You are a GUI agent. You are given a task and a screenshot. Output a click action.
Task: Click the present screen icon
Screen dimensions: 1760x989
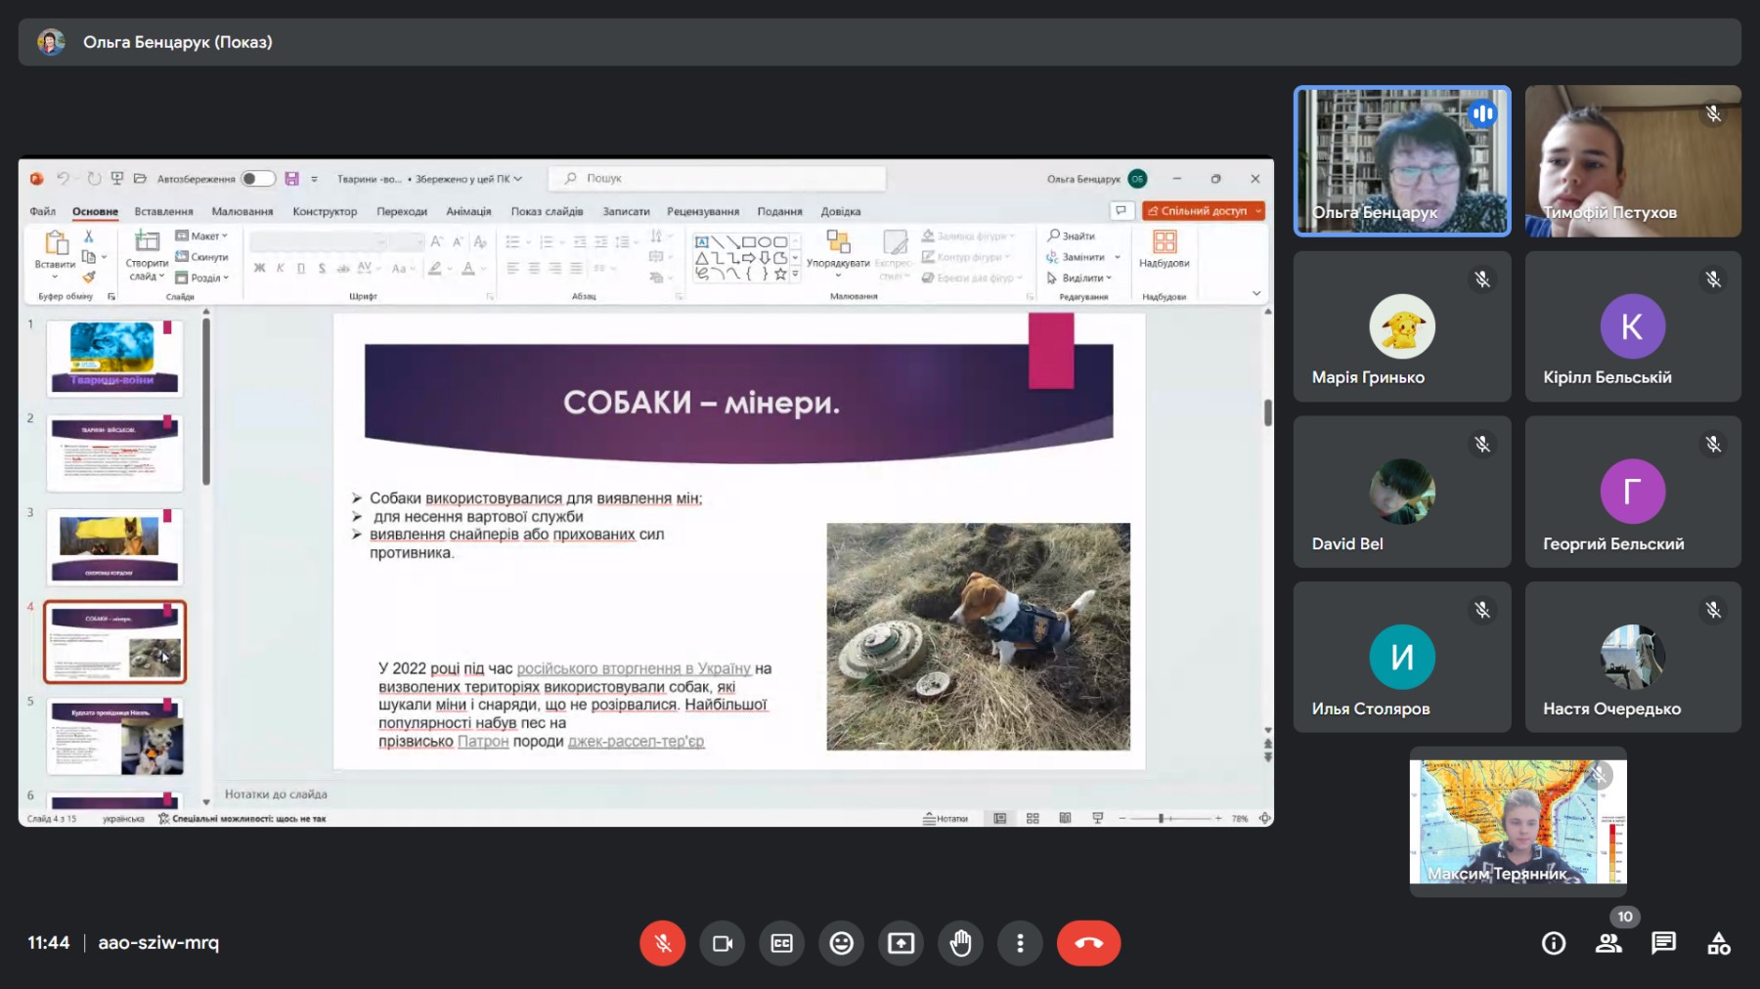coord(901,943)
